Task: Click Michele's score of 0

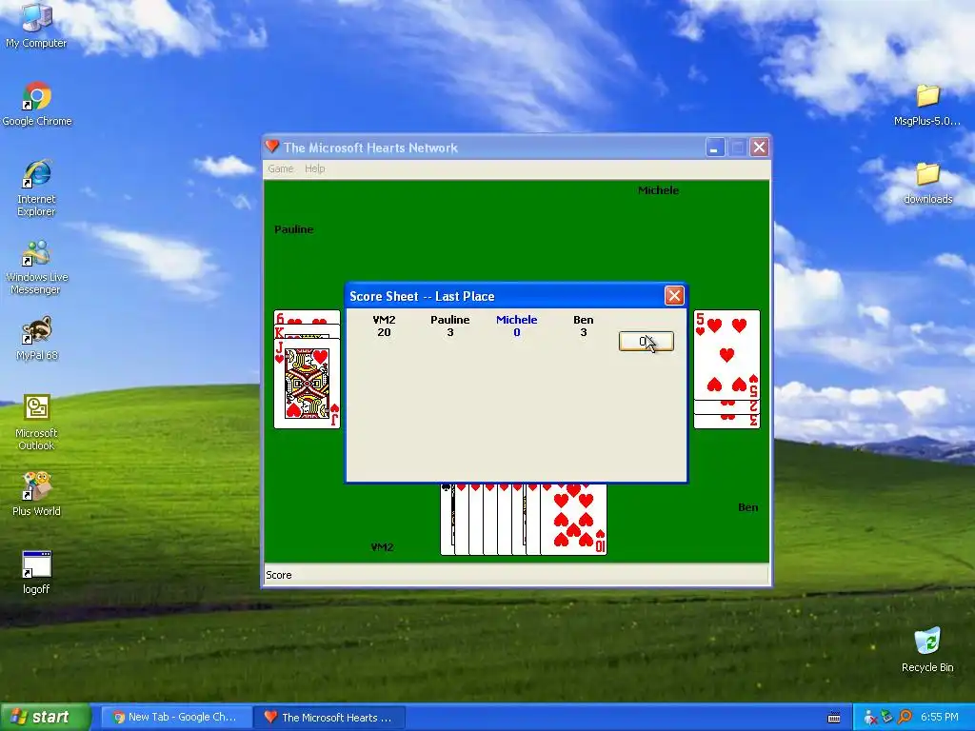Action: 517,332
